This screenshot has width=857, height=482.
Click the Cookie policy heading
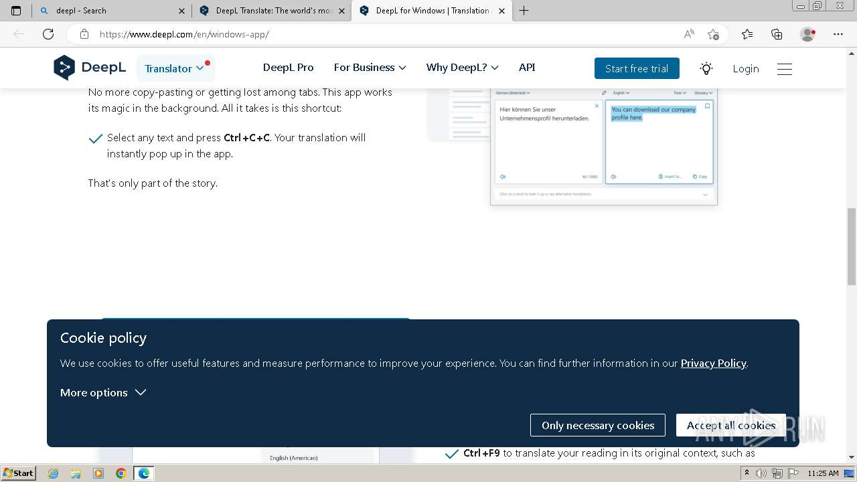pos(103,337)
